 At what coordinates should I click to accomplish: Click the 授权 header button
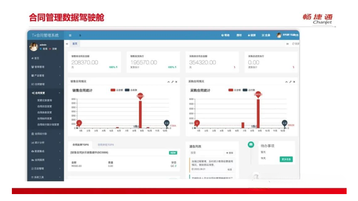pyautogui.click(x=239, y=35)
